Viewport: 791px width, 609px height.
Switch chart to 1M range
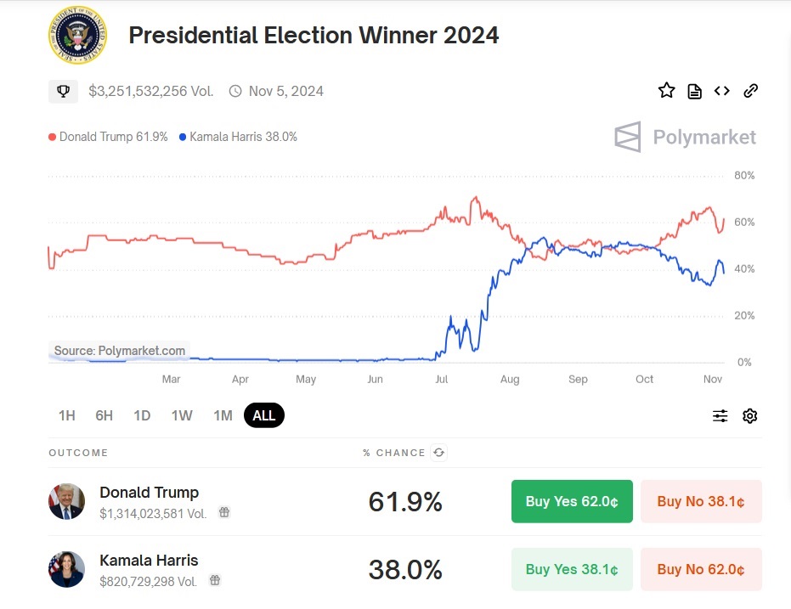click(x=223, y=415)
